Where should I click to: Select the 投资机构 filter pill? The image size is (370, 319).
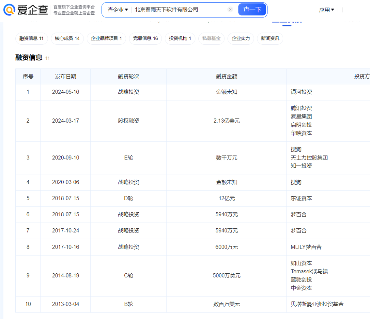[x=180, y=38]
